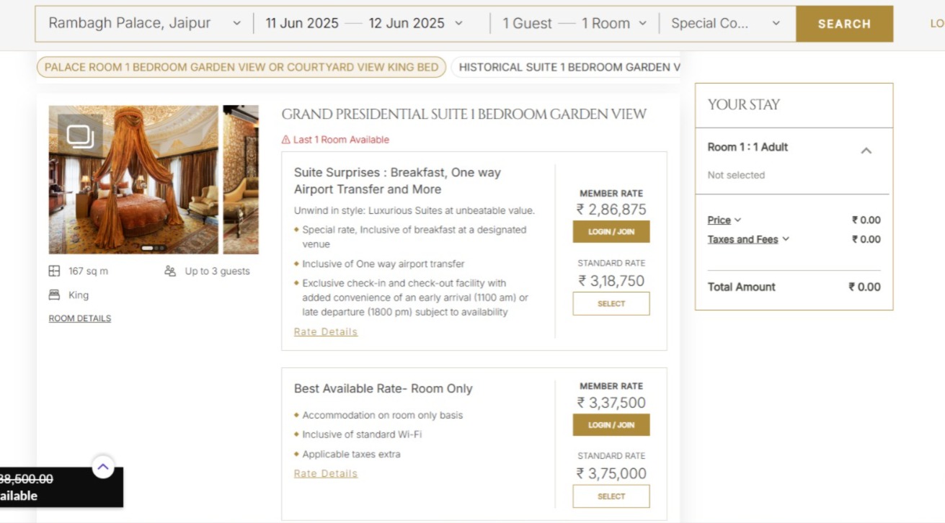Click the small side thumbnail of the suite
The image size is (945, 523).
coord(242,180)
